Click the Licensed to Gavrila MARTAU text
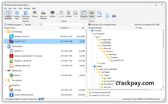168x104 pixels. tap(141, 99)
